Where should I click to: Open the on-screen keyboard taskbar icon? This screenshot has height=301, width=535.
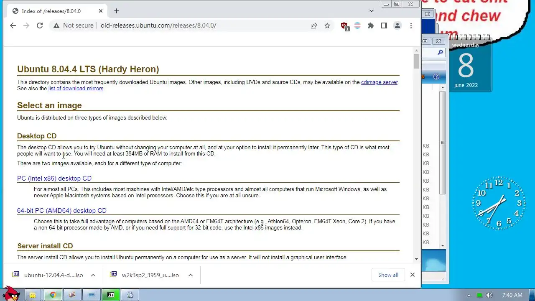click(92, 295)
